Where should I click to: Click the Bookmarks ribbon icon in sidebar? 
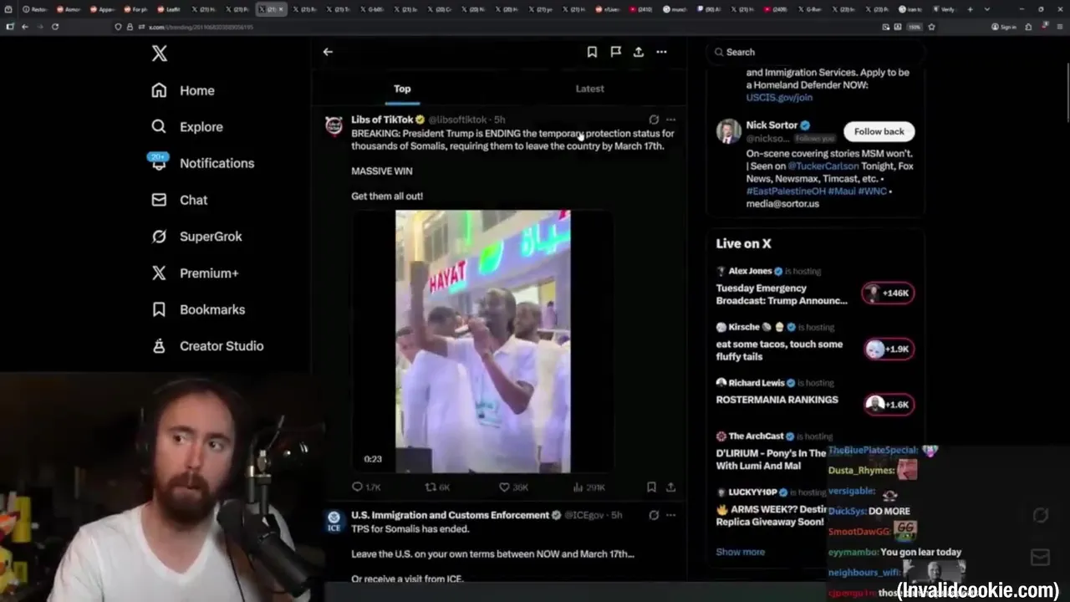pyautogui.click(x=159, y=309)
